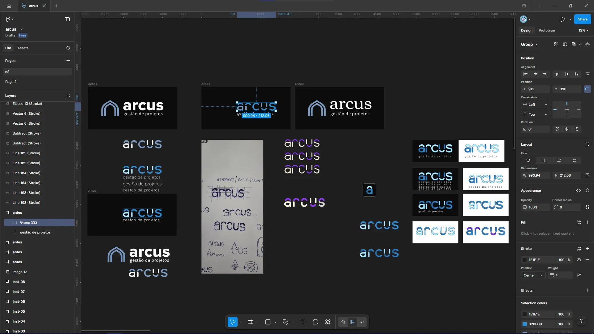
Task: Flip the selection horizontally
Action: click(x=566, y=129)
